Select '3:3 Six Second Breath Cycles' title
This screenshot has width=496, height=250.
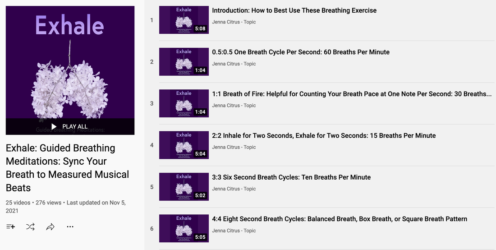(291, 177)
